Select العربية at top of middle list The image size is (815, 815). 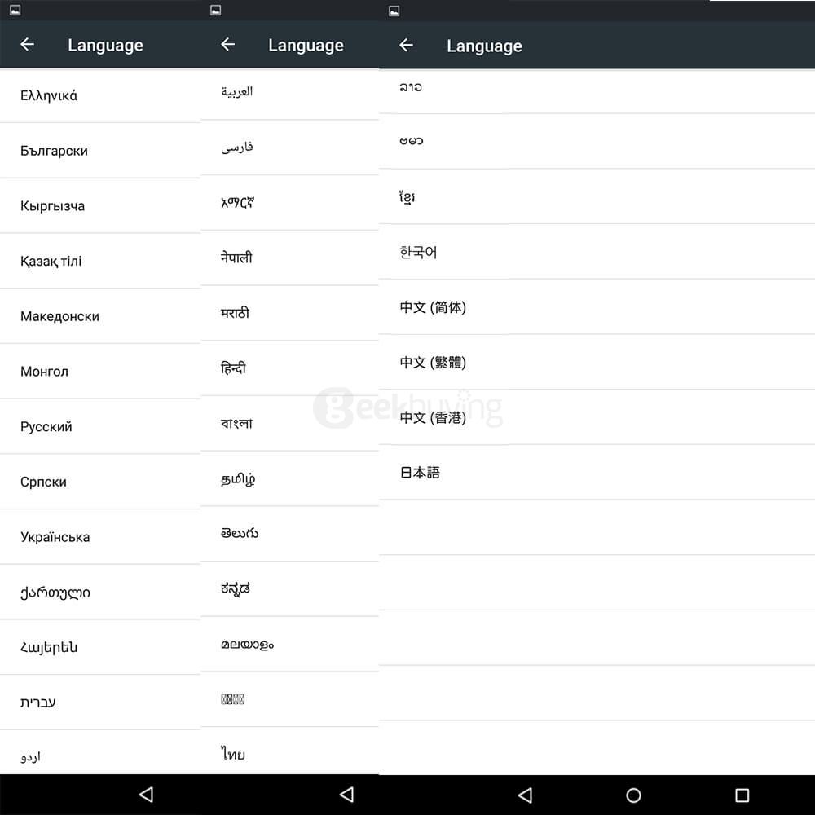[237, 91]
